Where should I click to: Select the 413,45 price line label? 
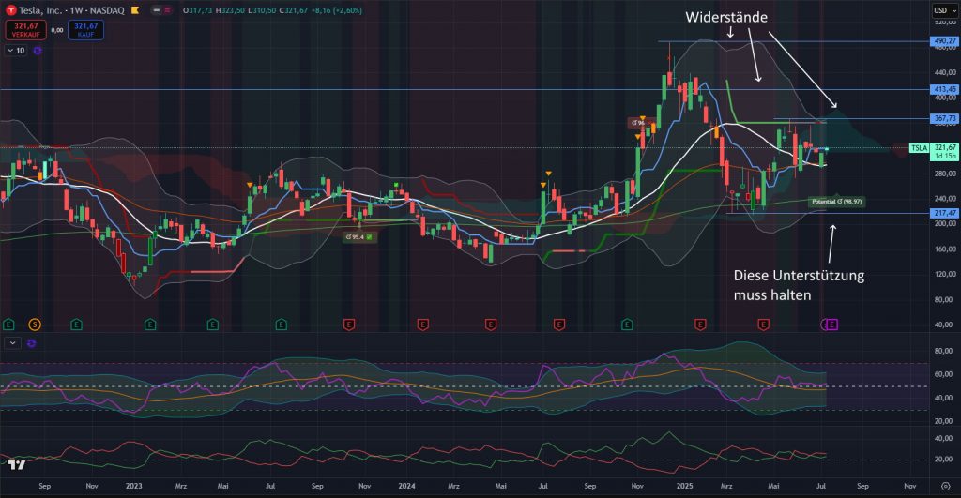pos(944,89)
